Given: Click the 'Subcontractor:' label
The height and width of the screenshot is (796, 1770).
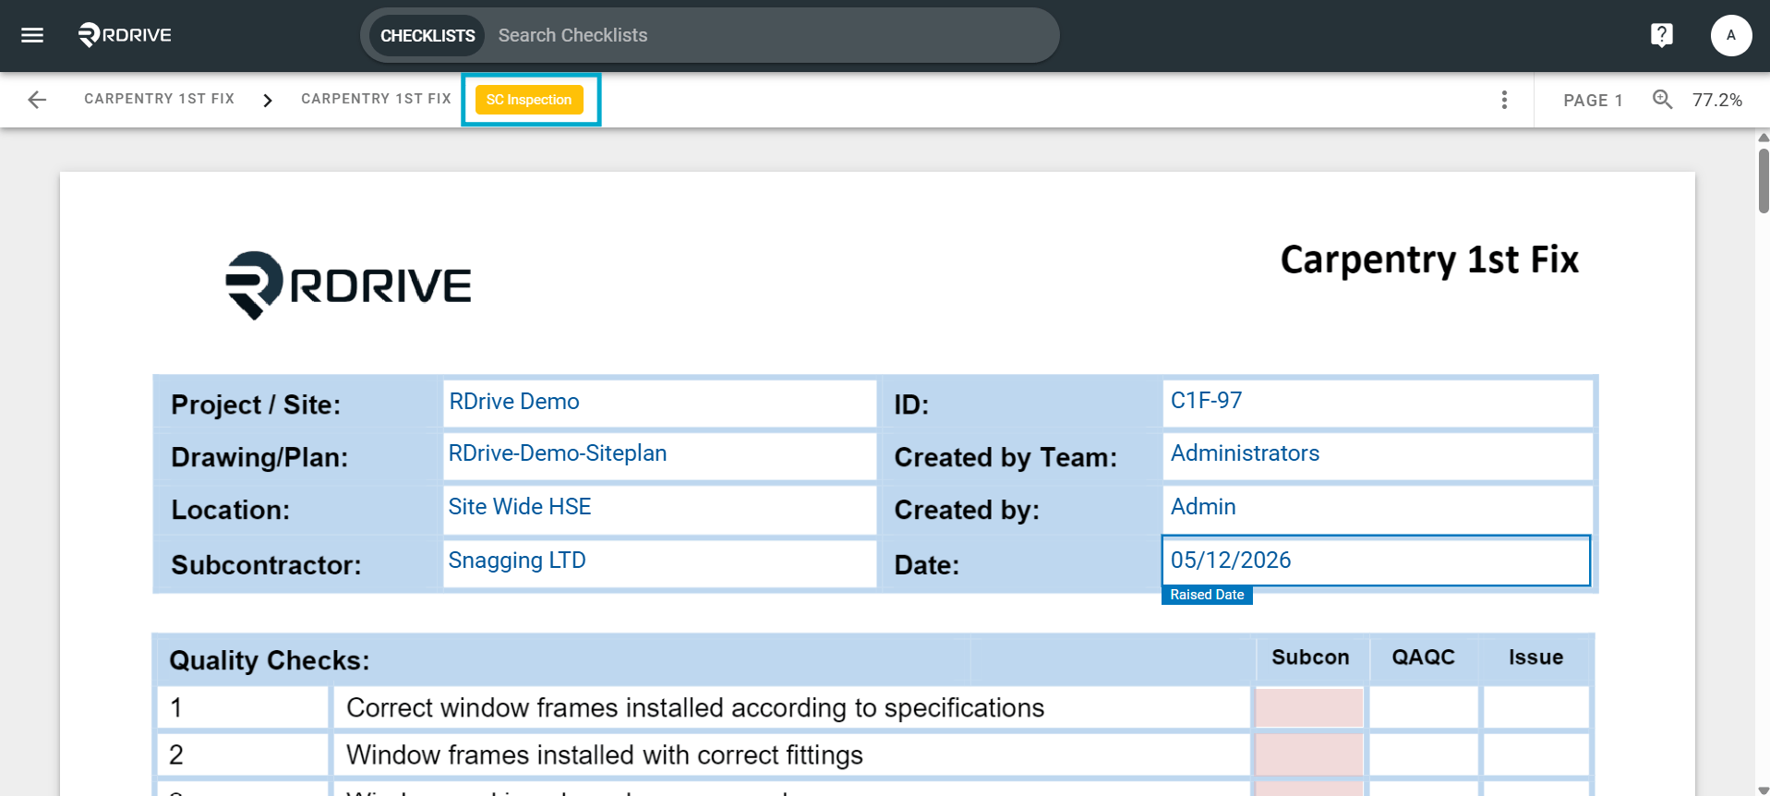Looking at the screenshot, I should point(266,564).
